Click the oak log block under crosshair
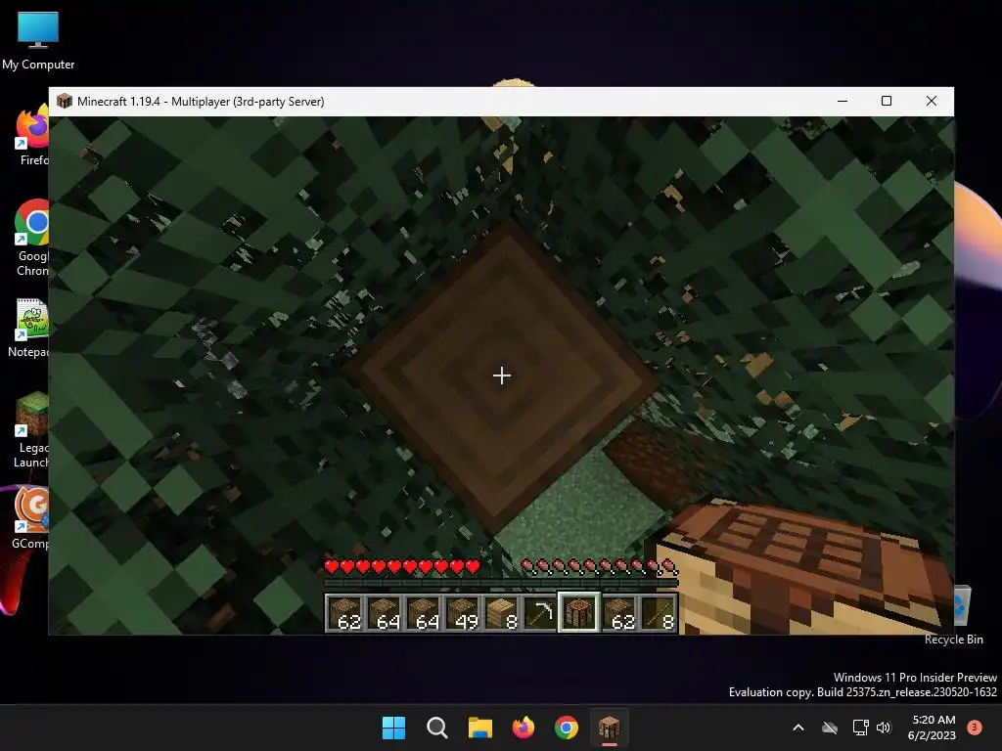Screen dimensions: 1002x751 502,375
